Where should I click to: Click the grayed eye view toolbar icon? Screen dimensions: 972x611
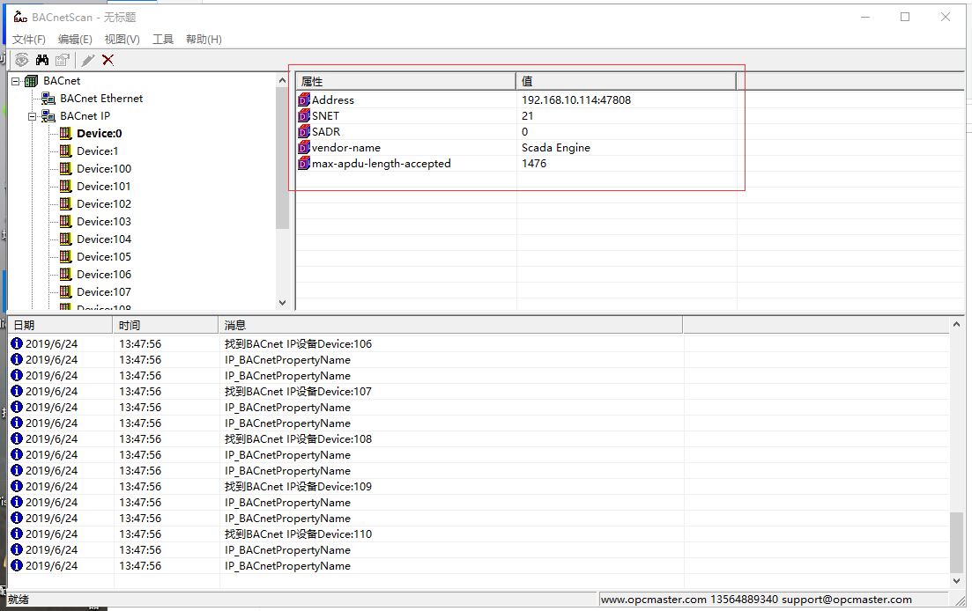point(22,60)
